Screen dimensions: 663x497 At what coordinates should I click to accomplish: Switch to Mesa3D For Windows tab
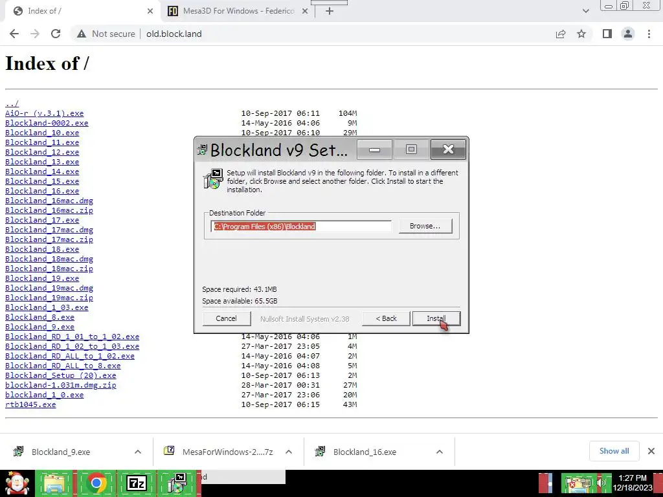pos(238,12)
